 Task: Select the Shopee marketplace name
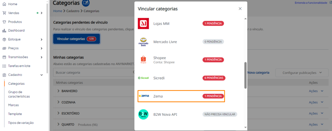pyautogui.click(x=160, y=58)
